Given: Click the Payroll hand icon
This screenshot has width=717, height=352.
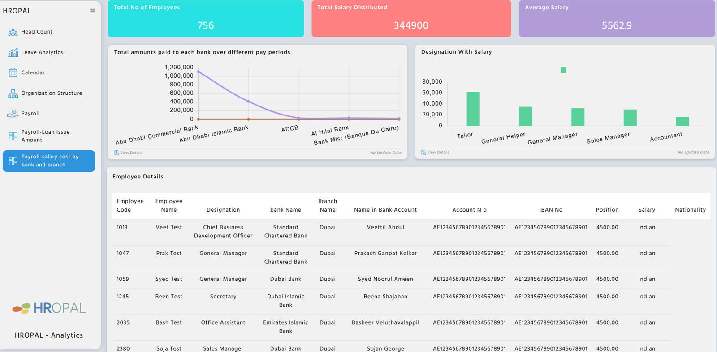Looking at the screenshot, I should [x=13, y=114].
